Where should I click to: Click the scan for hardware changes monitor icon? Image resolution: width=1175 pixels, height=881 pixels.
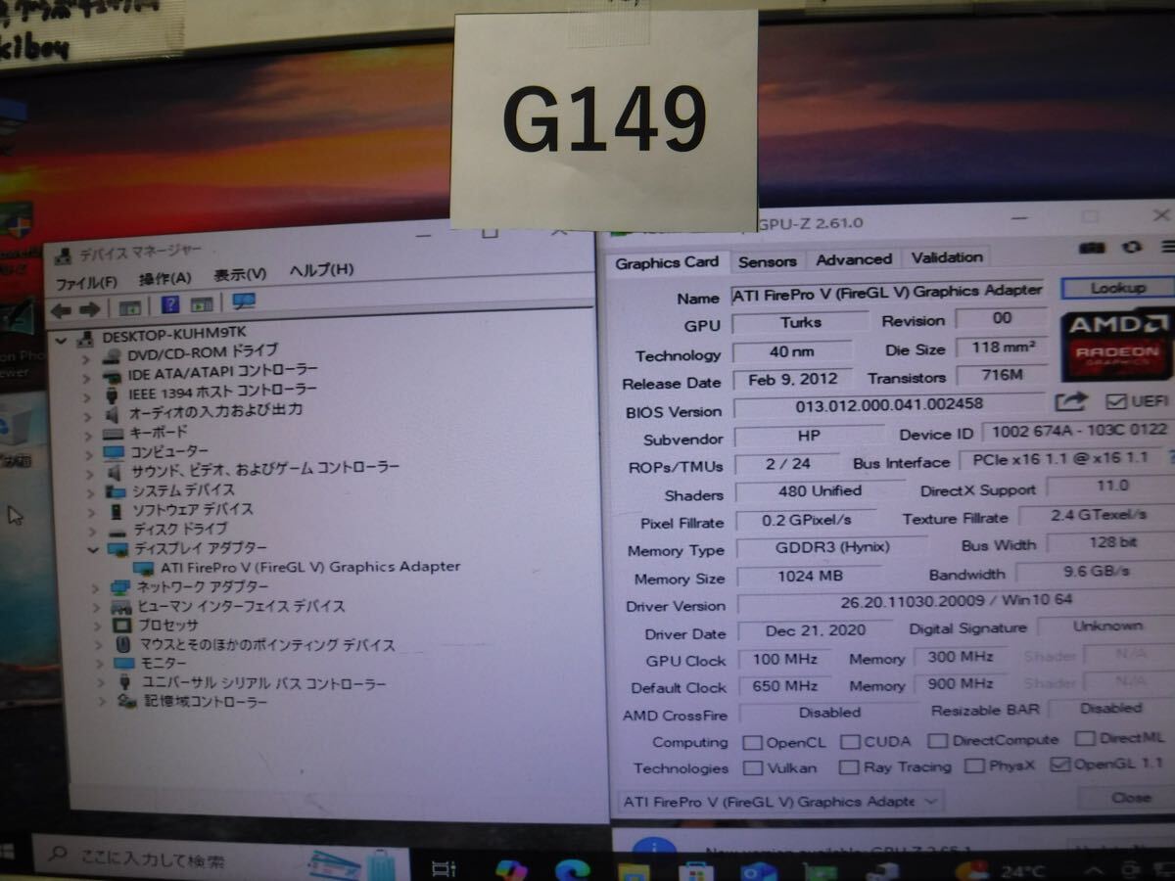click(x=243, y=301)
